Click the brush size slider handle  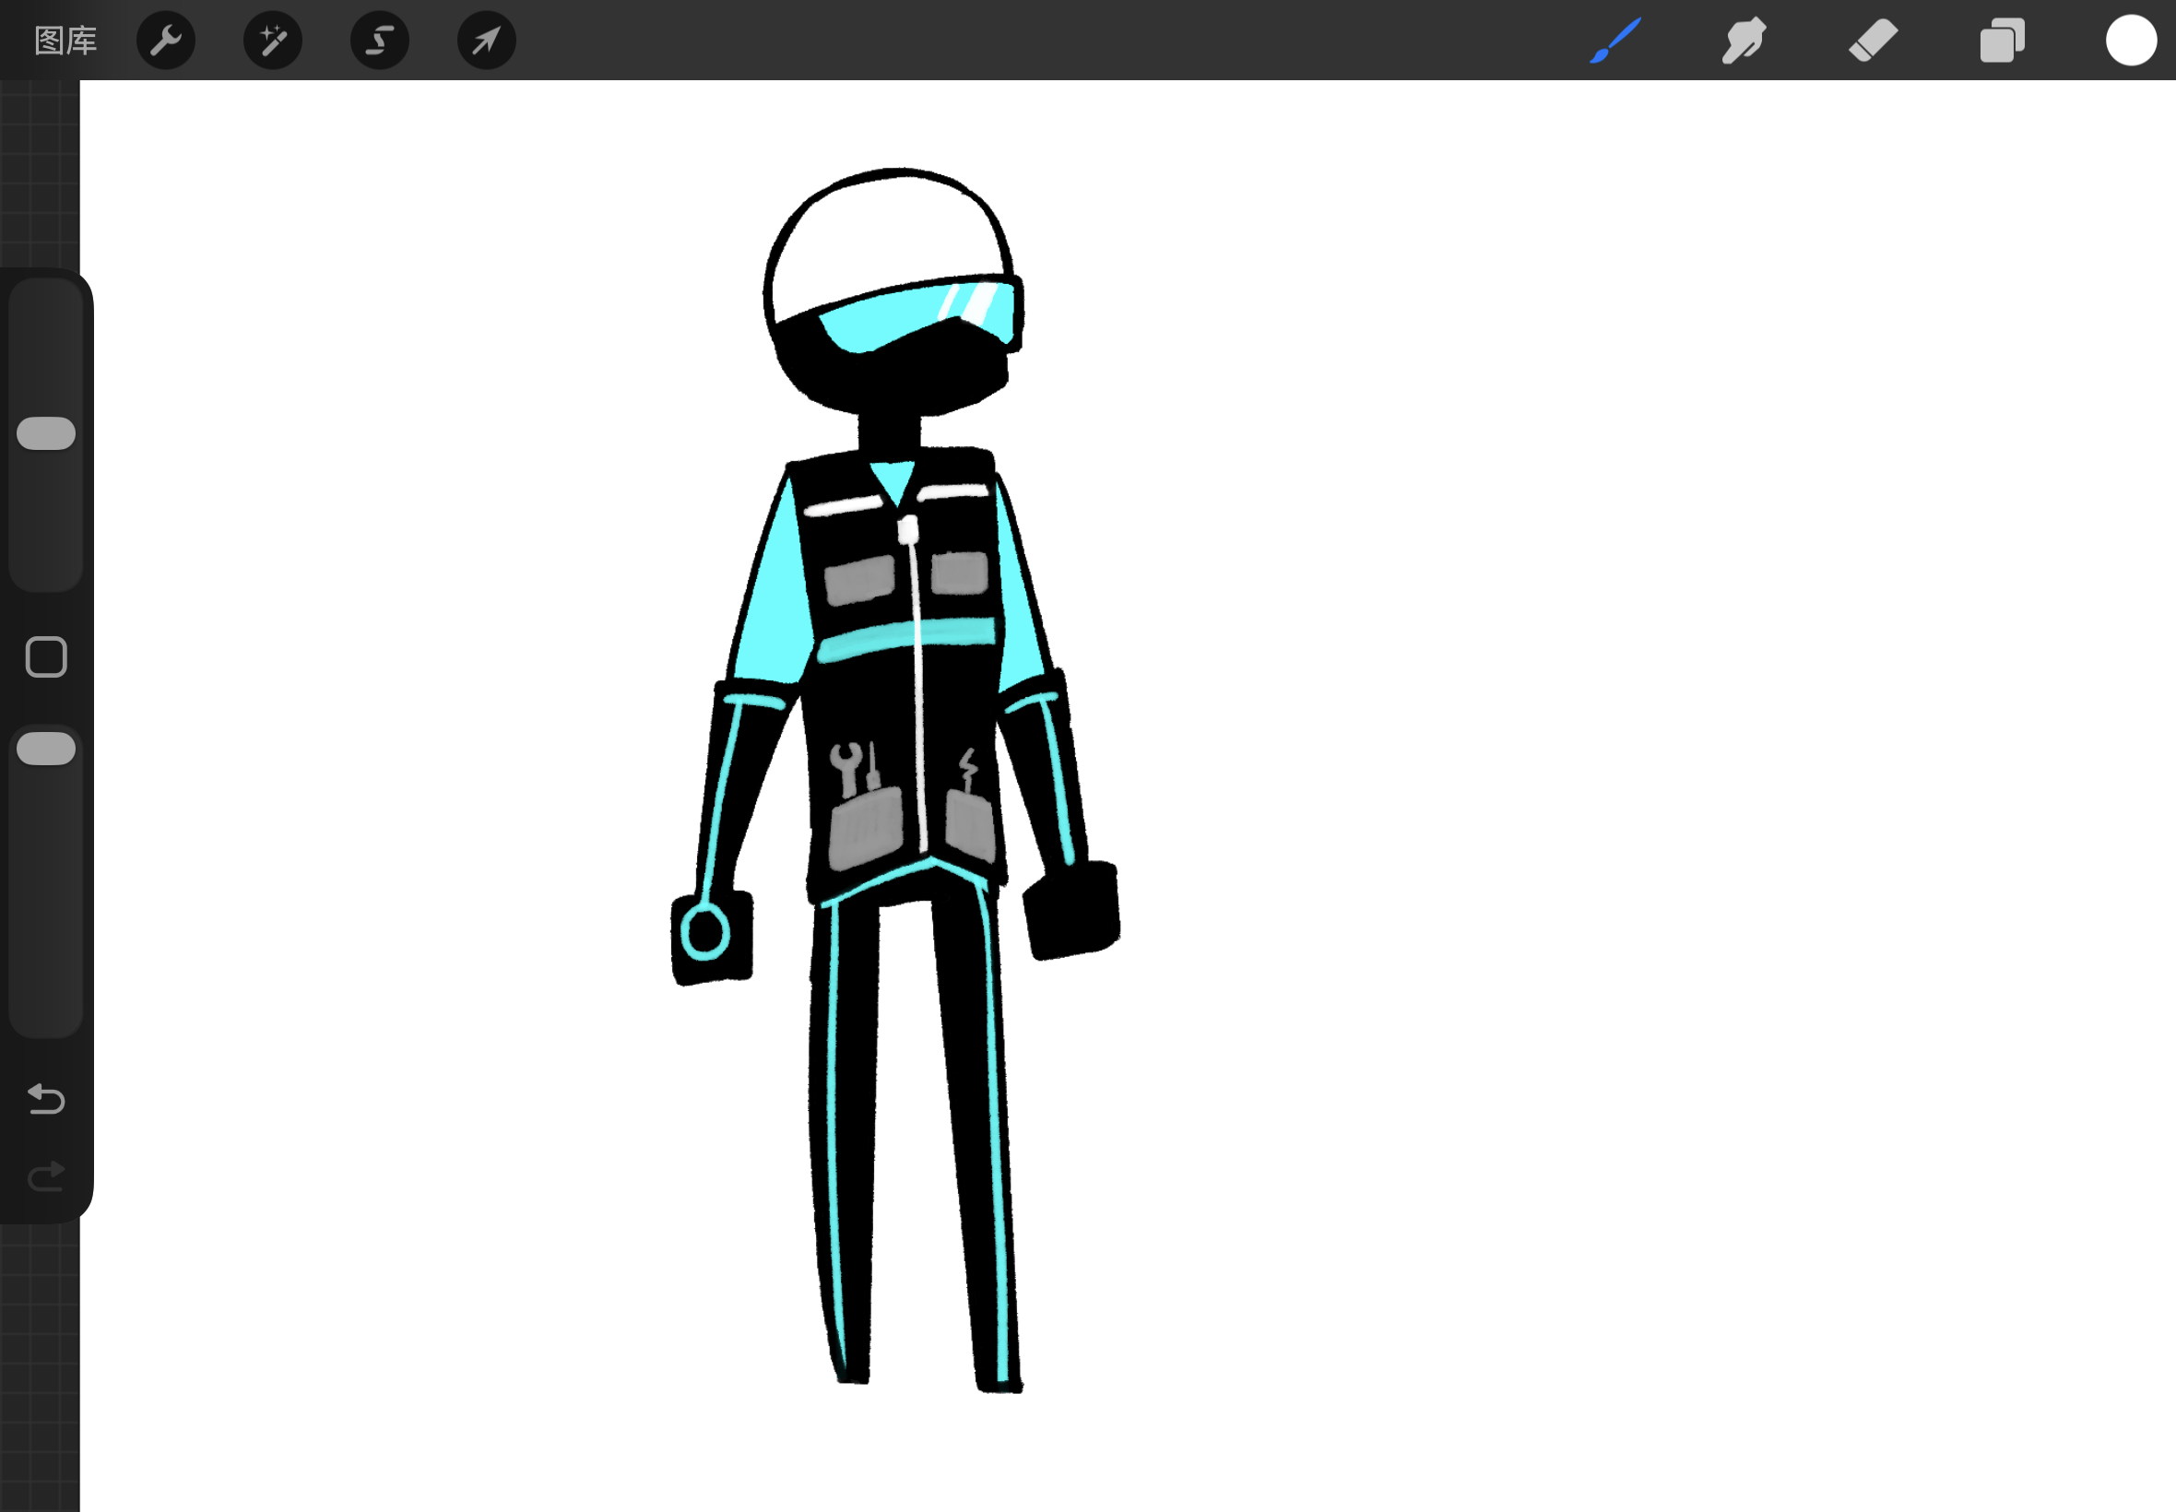(x=45, y=433)
